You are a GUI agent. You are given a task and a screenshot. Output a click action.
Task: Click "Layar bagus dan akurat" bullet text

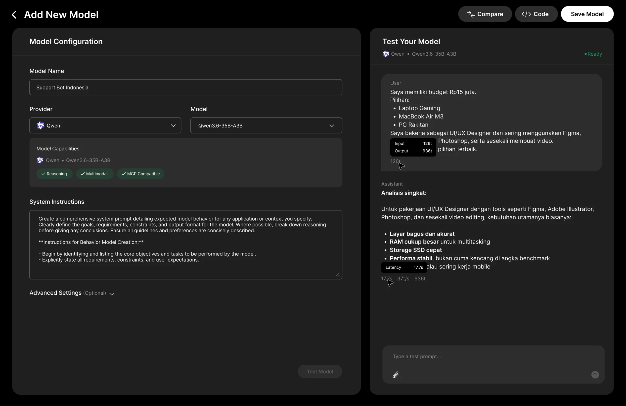[x=422, y=234]
